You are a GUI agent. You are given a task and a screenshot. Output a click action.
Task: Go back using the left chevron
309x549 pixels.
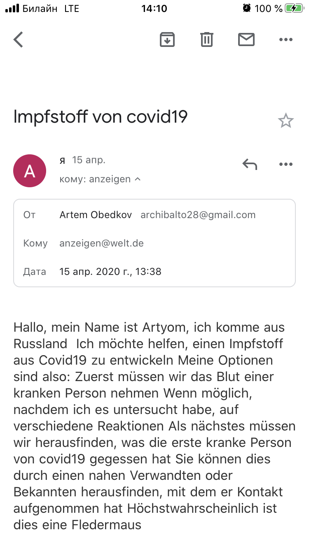18,40
